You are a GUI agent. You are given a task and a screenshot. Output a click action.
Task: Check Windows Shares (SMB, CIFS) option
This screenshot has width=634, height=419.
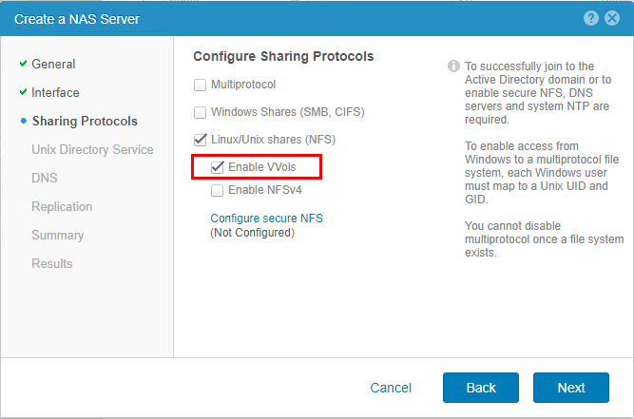[x=201, y=113]
